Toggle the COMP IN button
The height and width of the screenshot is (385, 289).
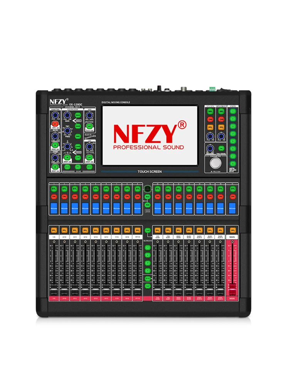pos(55,167)
